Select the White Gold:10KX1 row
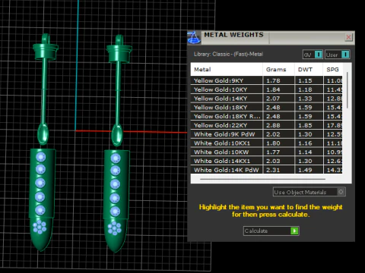365x273 pixels. point(266,143)
